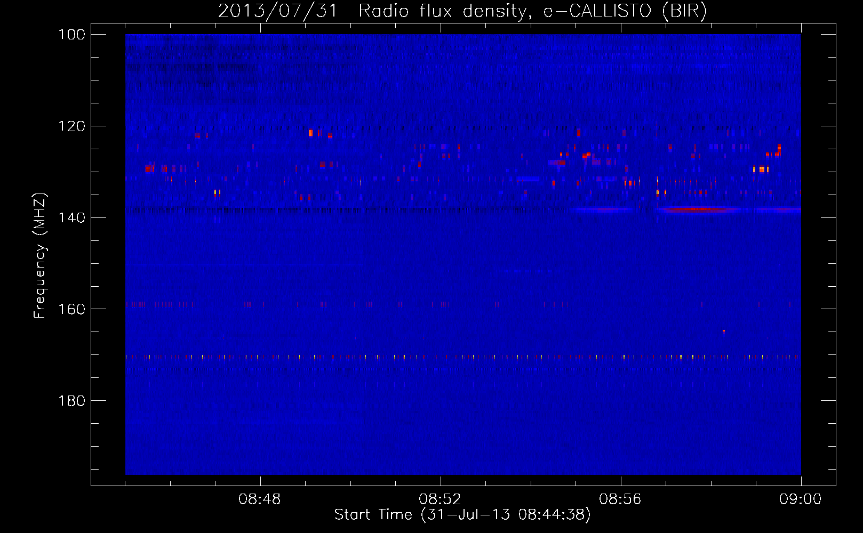Click the "Start Time (31-Jul-13 08:44:38)" axis label
Screen dimensions: 863x533
tap(462, 515)
